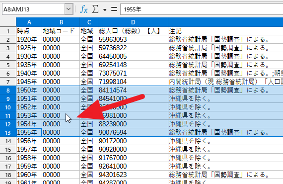This screenshot has height=184, width=283.
Task: Click cell containing 90076594
Action: (x=133, y=132)
